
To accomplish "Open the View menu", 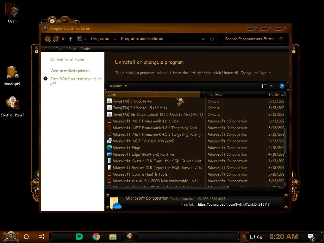I will (71, 49).
